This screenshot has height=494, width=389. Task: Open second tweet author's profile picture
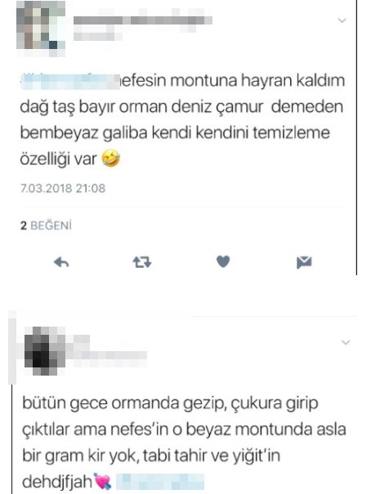pyautogui.click(x=45, y=350)
